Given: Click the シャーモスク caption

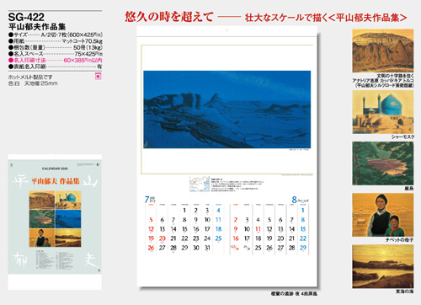Looking at the screenshot, I should tap(402, 136).
